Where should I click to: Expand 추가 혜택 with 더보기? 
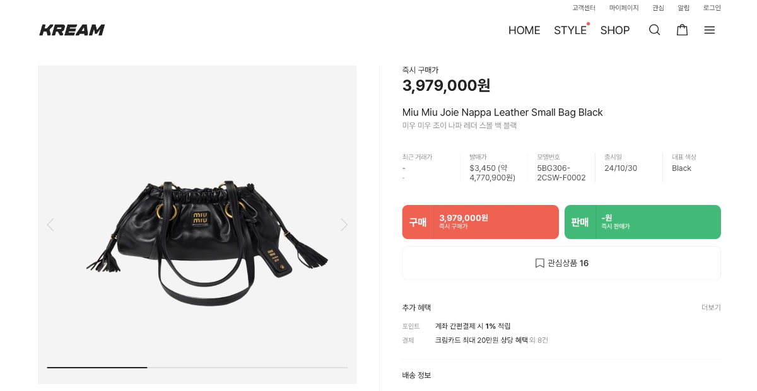point(711,308)
